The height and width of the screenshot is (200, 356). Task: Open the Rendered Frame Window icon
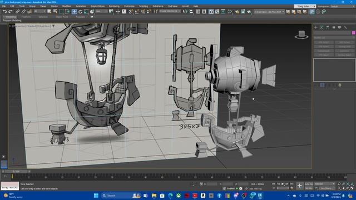coord(243,12)
